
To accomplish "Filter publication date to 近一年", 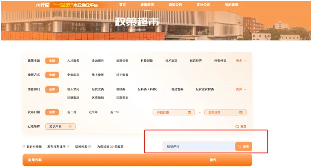I will 115,112.
